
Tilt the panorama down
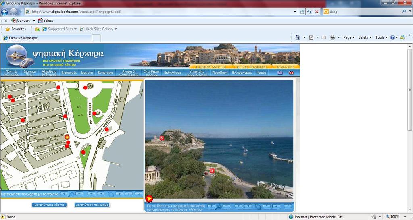click(x=276, y=206)
